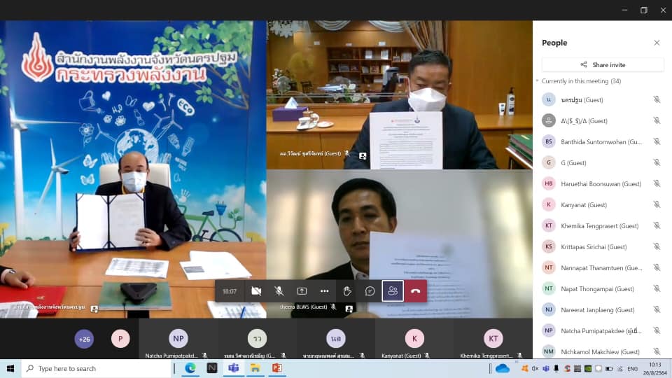Viewport: 672px width, 378px height.
Task: Open contact card icon on top-right video tile
Action: 363,155
